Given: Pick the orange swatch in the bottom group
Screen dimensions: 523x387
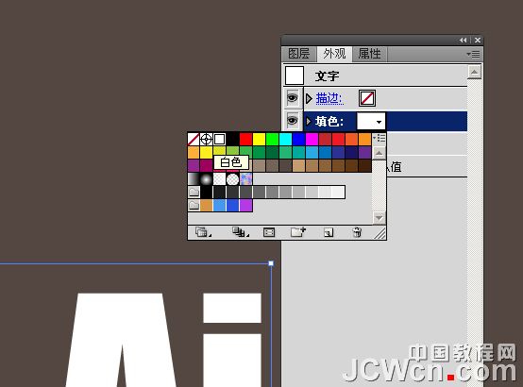Looking at the screenshot, I should pos(206,205).
